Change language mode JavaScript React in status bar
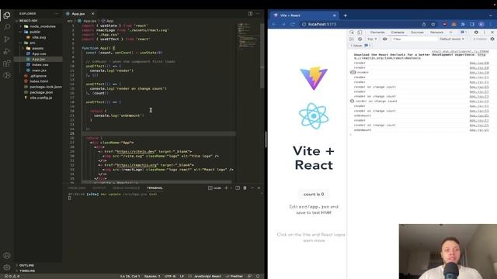Image resolution: width=497 pixels, height=279 pixels. pyautogui.click(x=207, y=276)
